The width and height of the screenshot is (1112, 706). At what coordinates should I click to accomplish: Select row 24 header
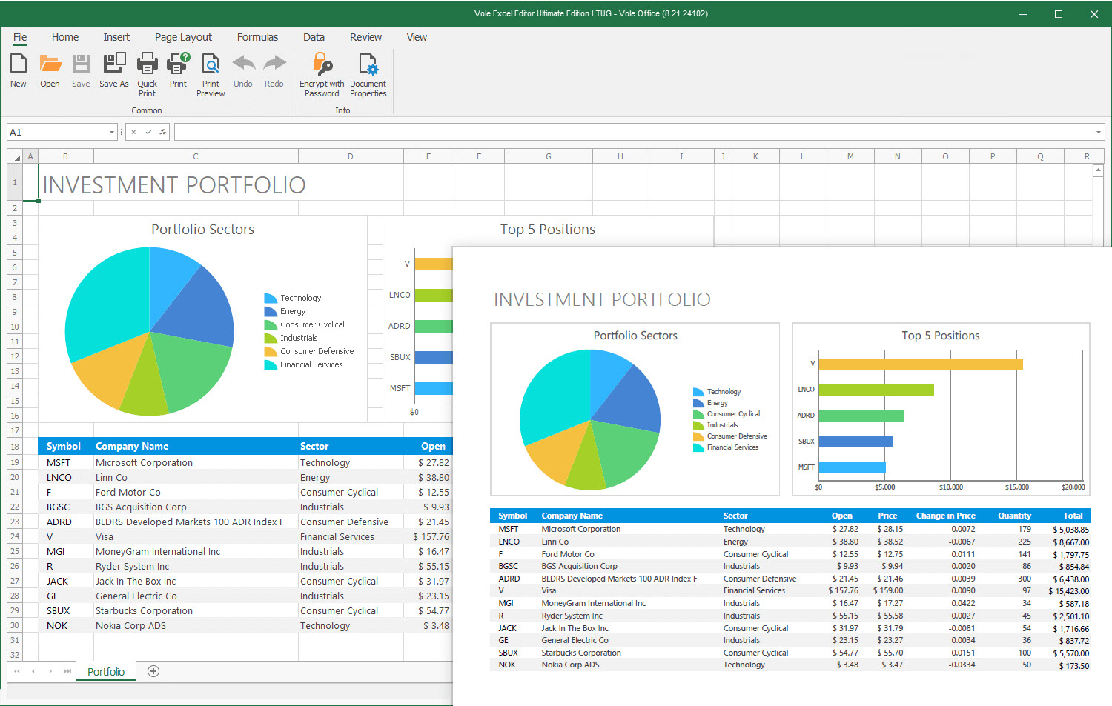[15, 536]
